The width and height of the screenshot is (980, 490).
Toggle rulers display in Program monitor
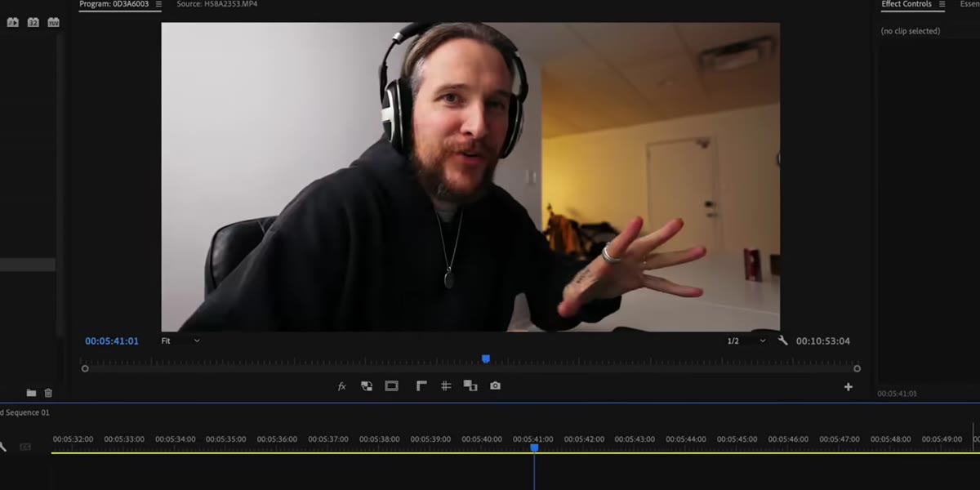tap(421, 386)
